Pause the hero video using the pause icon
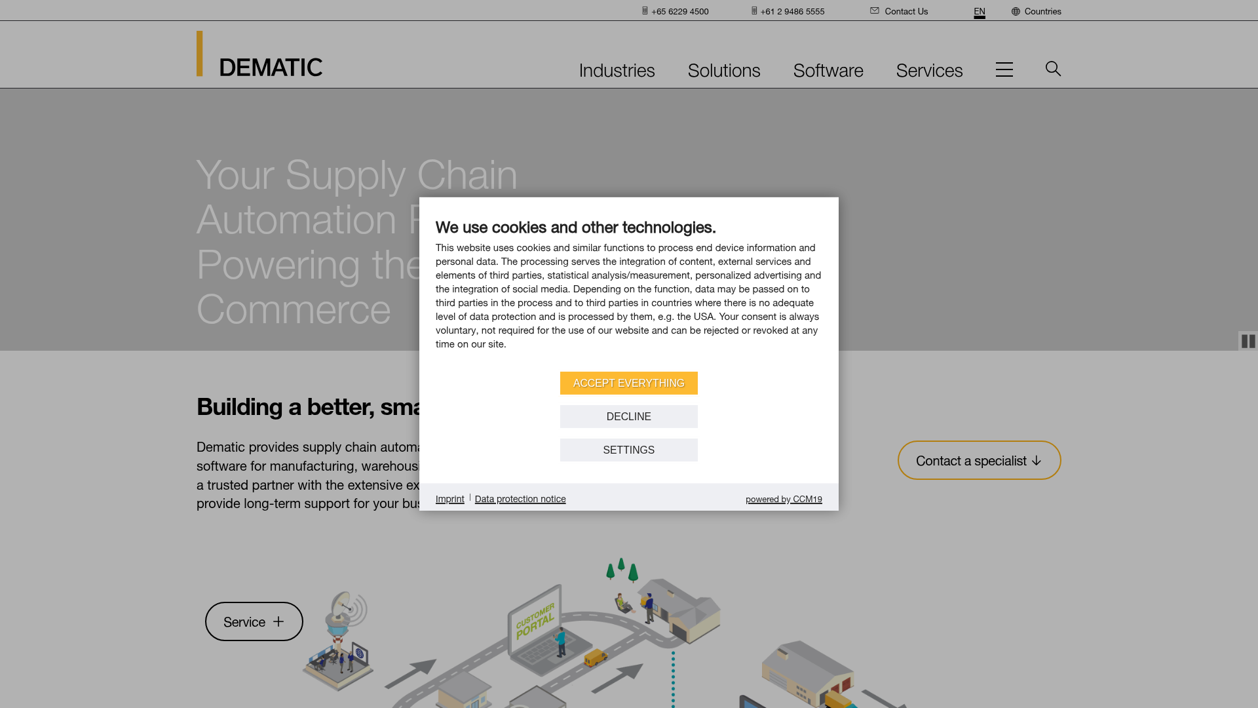1258x708 pixels. click(1248, 341)
